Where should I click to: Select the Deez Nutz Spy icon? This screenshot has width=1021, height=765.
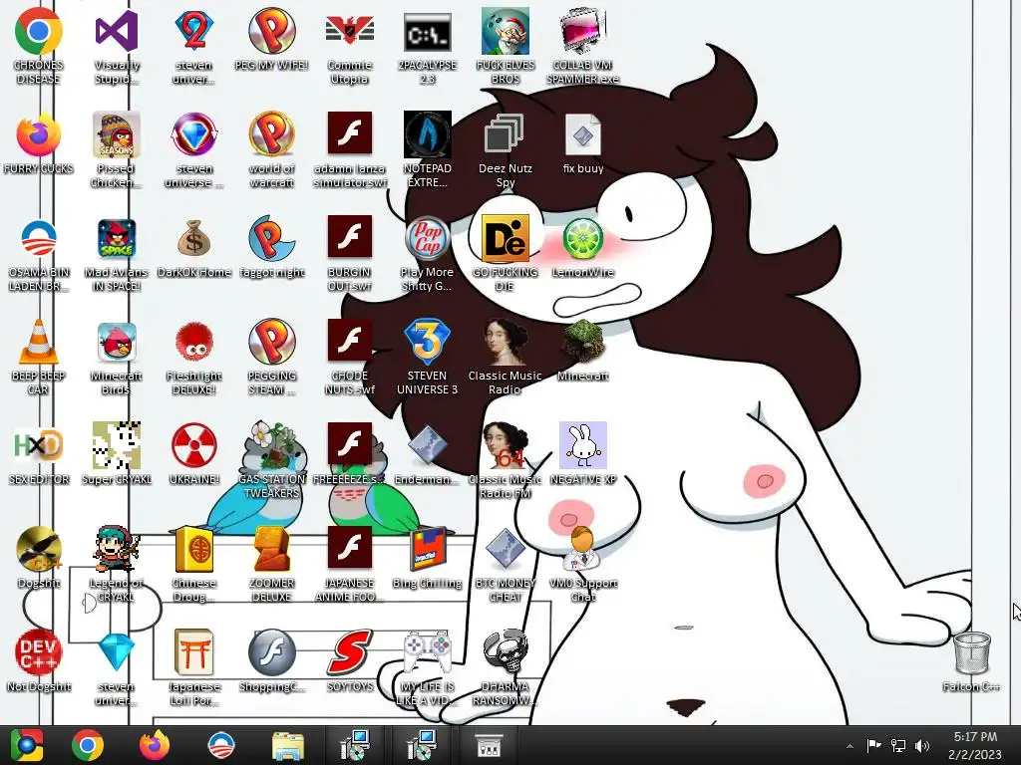(x=505, y=134)
